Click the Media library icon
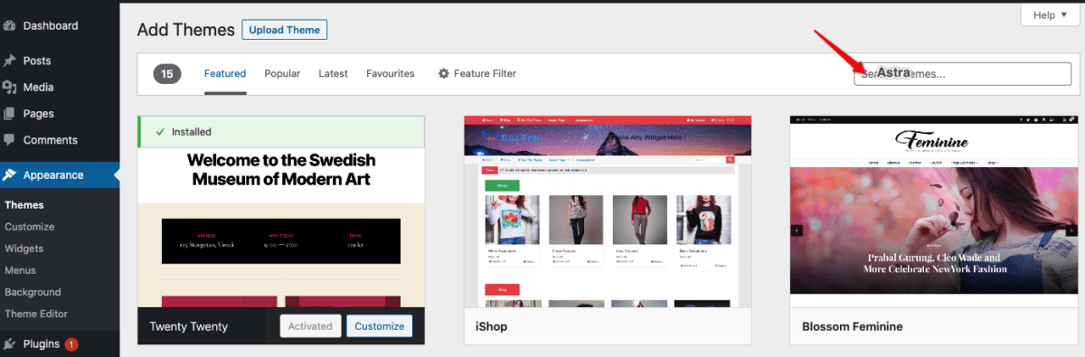 pyautogui.click(x=10, y=88)
